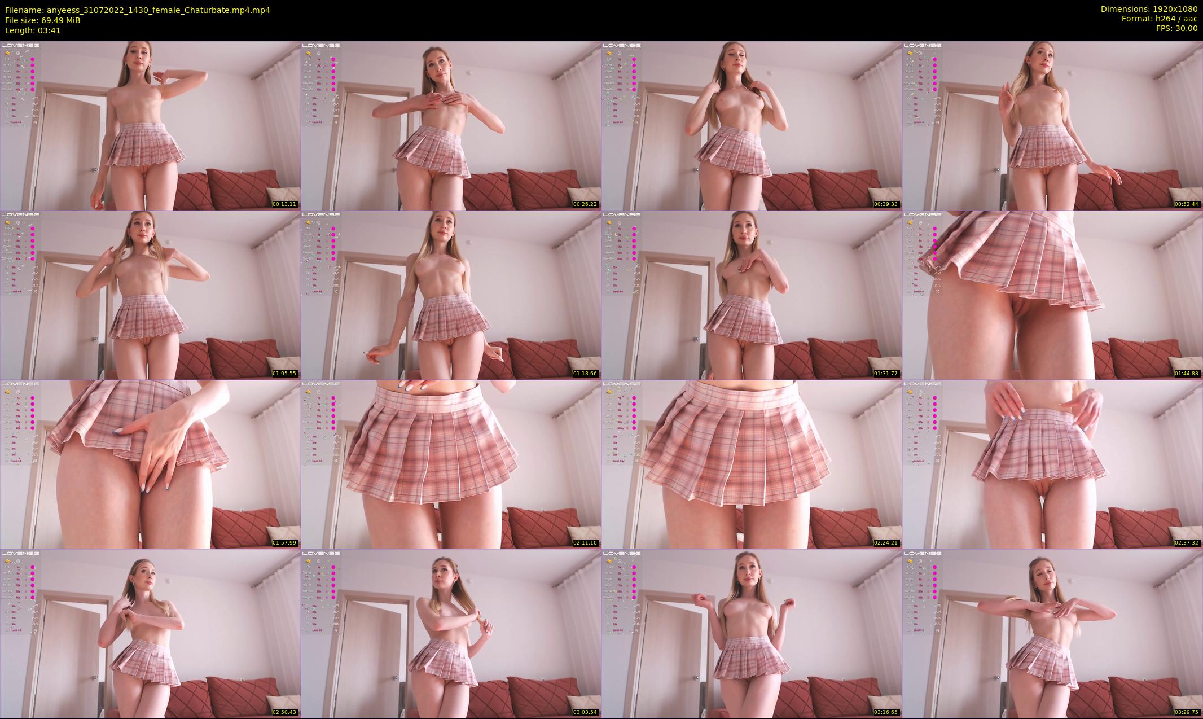Image resolution: width=1203 pixels, height=719 pixels.
Task: Click the 'Dimensions: 1920x1080' text
Action: coord(1149,9)
